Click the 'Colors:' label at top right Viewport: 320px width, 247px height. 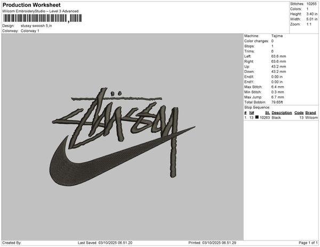point(295,9)
